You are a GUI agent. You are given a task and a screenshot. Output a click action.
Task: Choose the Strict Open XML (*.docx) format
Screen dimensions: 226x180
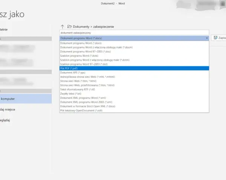[134, 106]
